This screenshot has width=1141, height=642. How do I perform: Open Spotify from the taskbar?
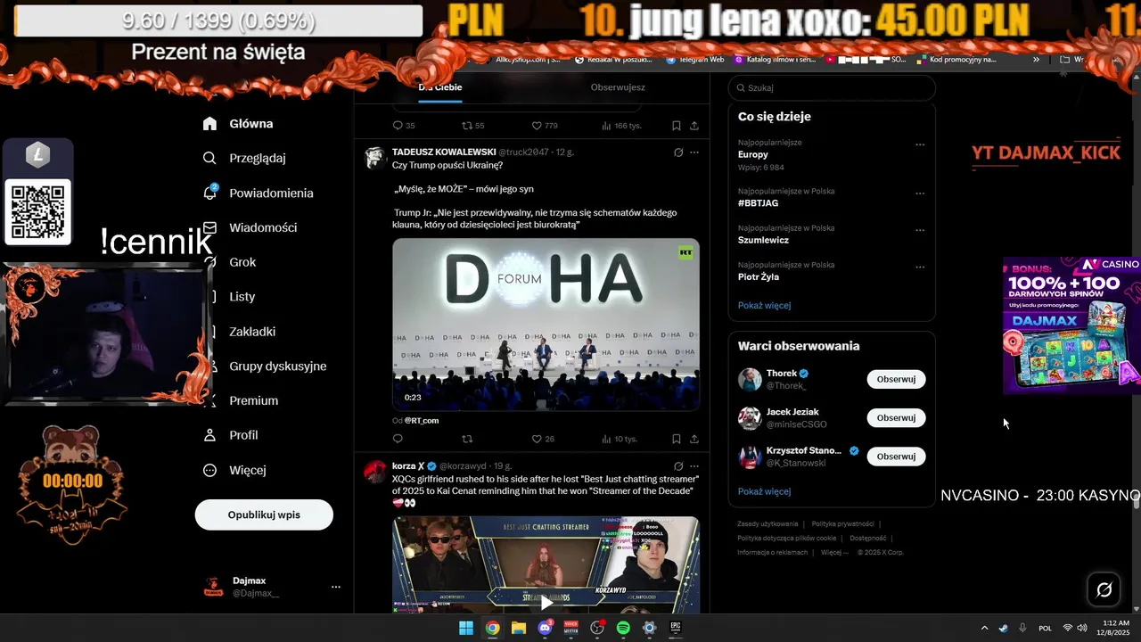623,628
